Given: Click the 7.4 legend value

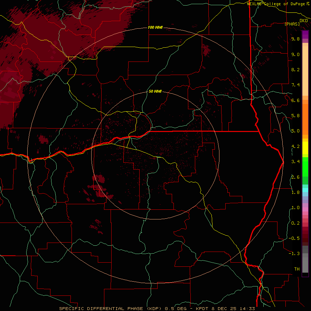Looking at the screenshot, I should pyautogui.click(x=295, y=85).
